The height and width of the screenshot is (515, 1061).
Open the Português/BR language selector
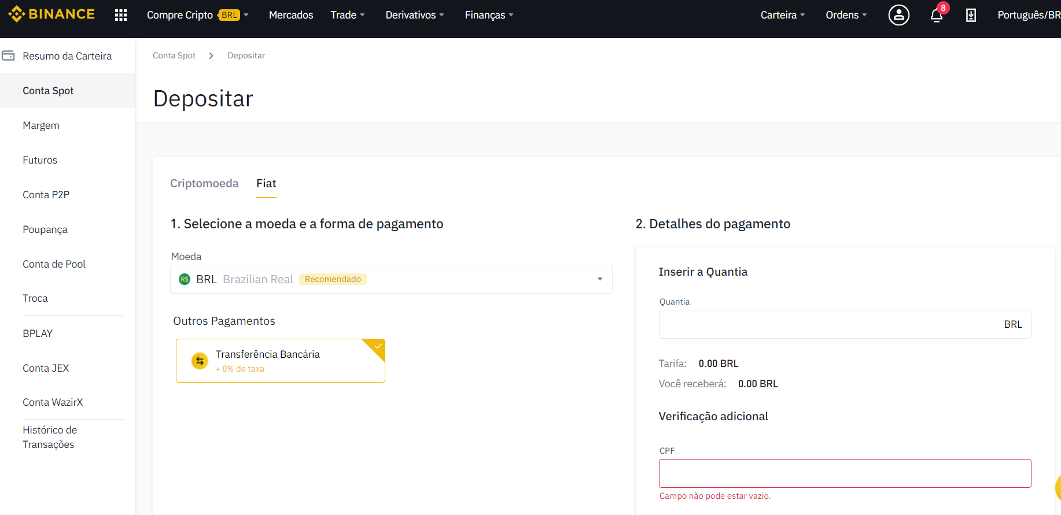pos(1029,15)
